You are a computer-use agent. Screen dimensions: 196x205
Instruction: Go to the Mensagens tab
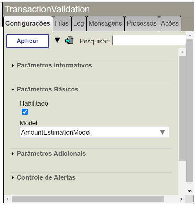click(105, 23)
